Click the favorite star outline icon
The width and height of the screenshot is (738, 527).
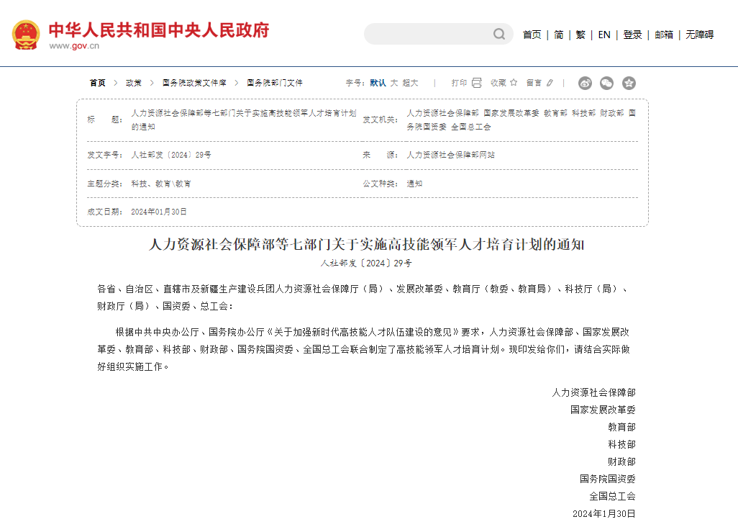[x=514, y=82]
